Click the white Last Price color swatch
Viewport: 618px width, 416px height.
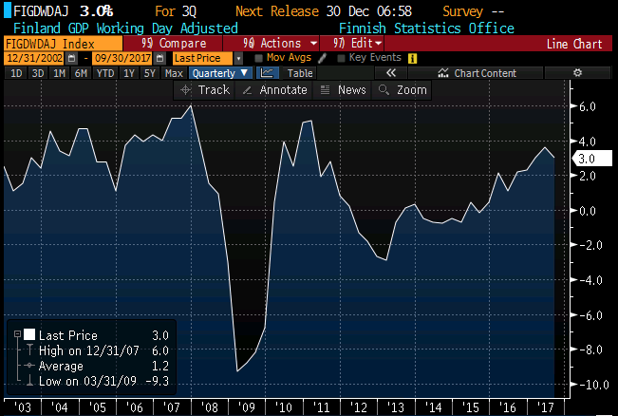tap(28, 335)
